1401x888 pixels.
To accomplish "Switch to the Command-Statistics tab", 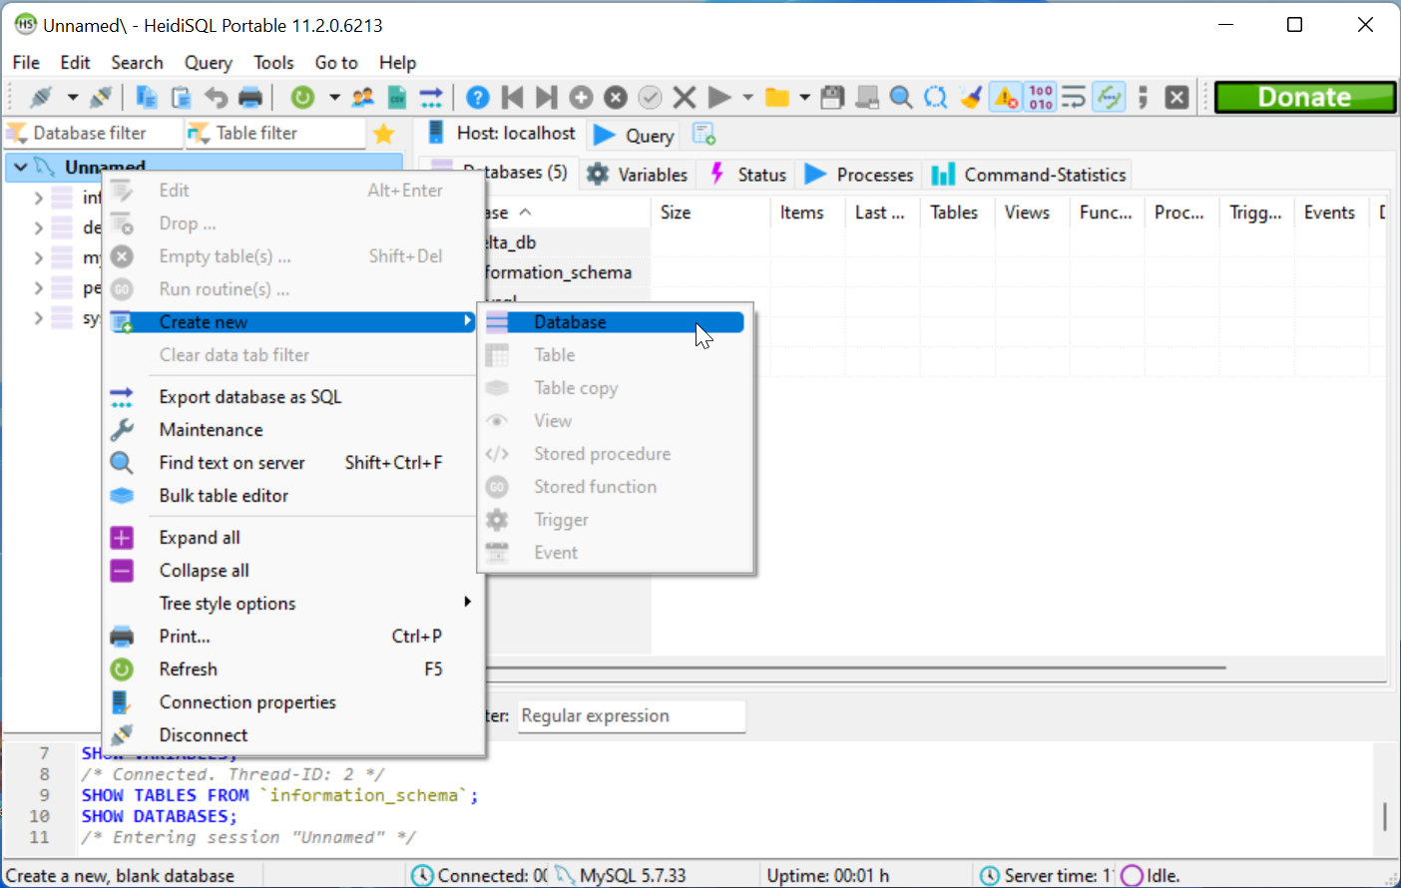I will click(x=1029, y=175).
